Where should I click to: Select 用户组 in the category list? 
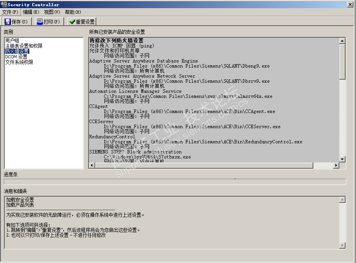tap(12, 41)
